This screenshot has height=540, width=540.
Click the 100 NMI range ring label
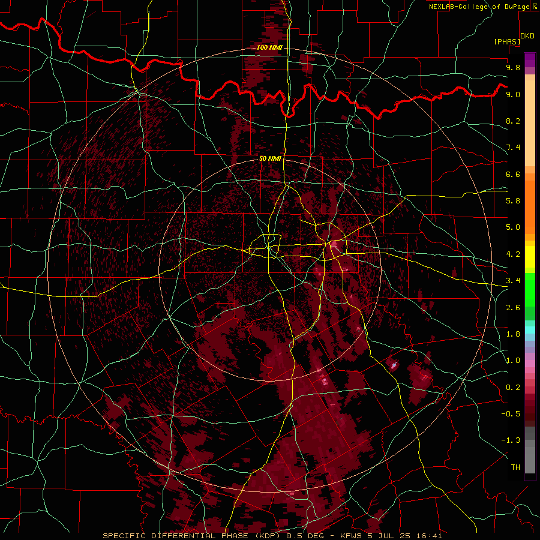tap(269, 47)
